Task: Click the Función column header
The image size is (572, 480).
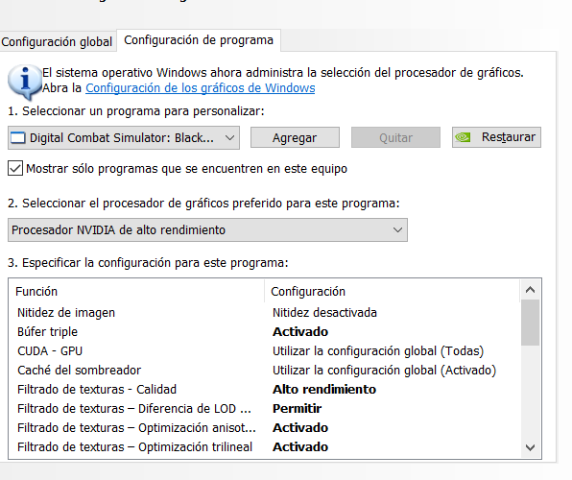Action: tap(136, 291)
